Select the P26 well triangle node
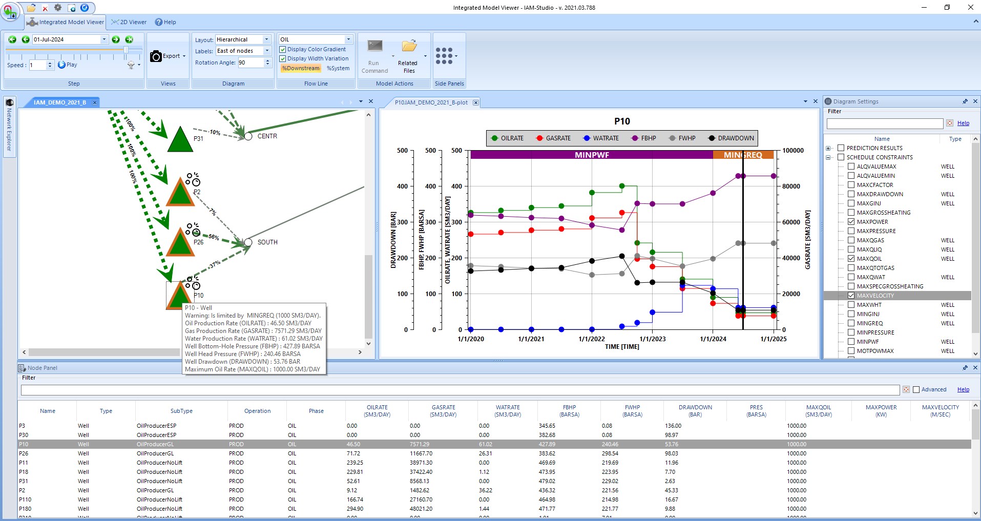Screen dimensions: 981x521 pyautogui.click(x=180, y=243)
